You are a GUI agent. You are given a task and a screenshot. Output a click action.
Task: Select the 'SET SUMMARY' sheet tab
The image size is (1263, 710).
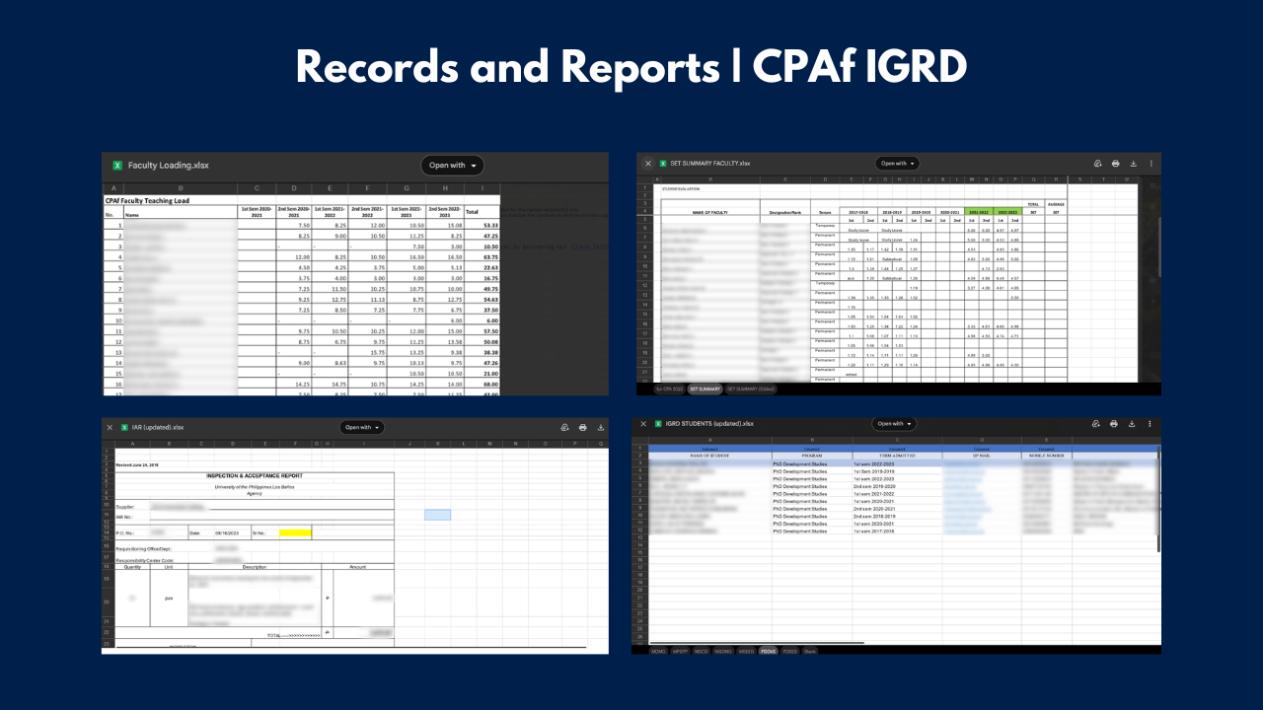705,390
